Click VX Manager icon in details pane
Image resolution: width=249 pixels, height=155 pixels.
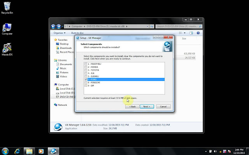click(58, 127)
